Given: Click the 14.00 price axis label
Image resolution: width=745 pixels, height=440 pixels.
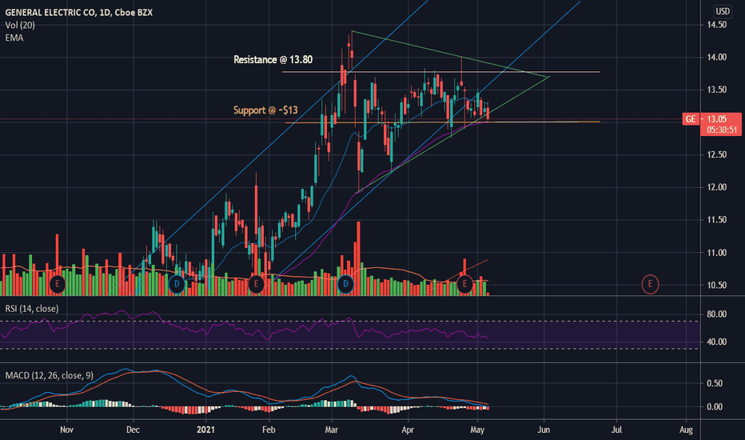Looking at the screenshot, I should (716, 57).
